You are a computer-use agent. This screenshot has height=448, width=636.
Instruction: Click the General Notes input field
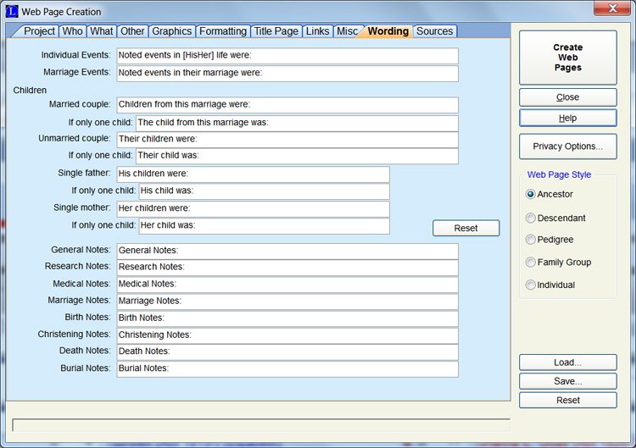[x=287, y=252]
